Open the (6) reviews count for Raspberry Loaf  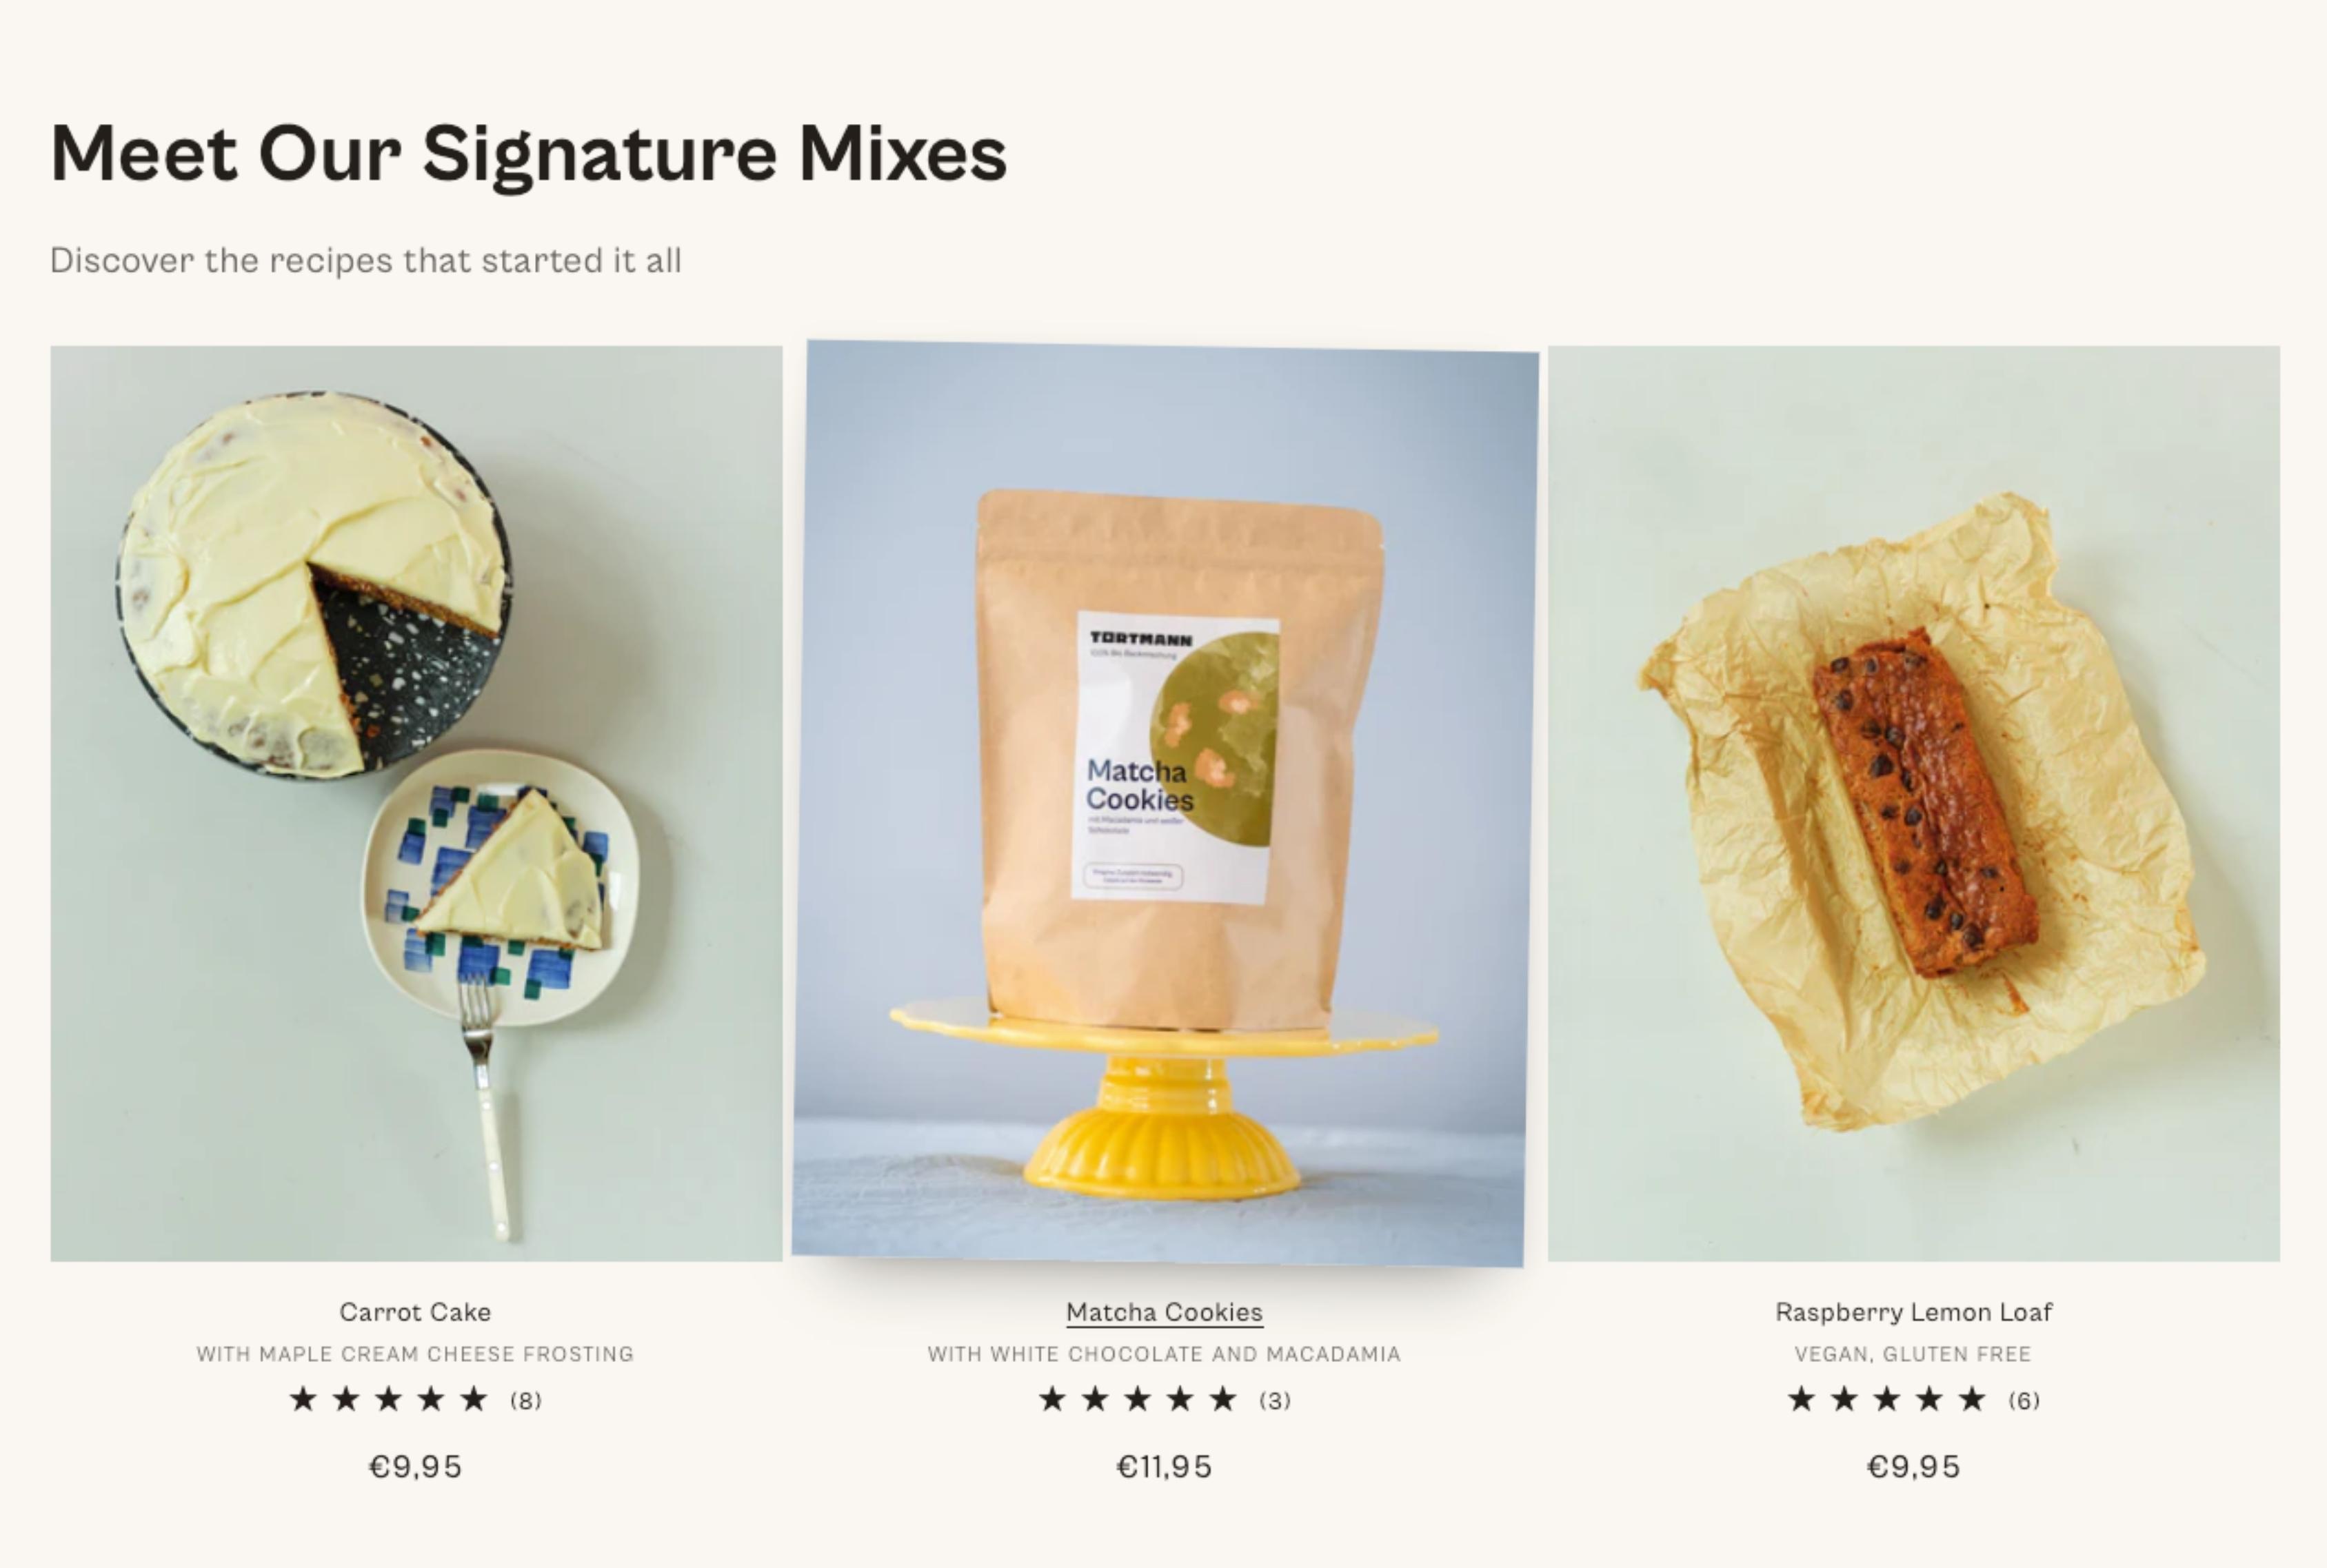point(2024,1400)
